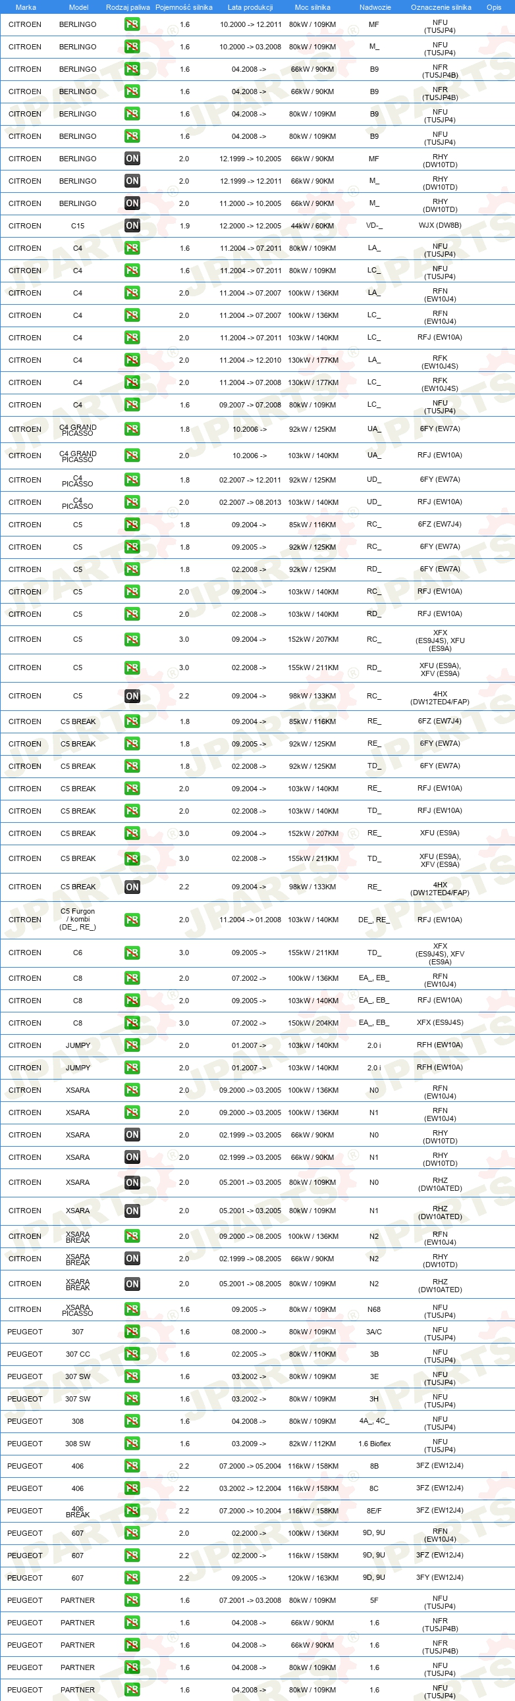Click the petrol icon in the Peugeot 307 3A/C row
Image resolution: width=515 pixels, height=1701 pixels.
[132, 1332]
